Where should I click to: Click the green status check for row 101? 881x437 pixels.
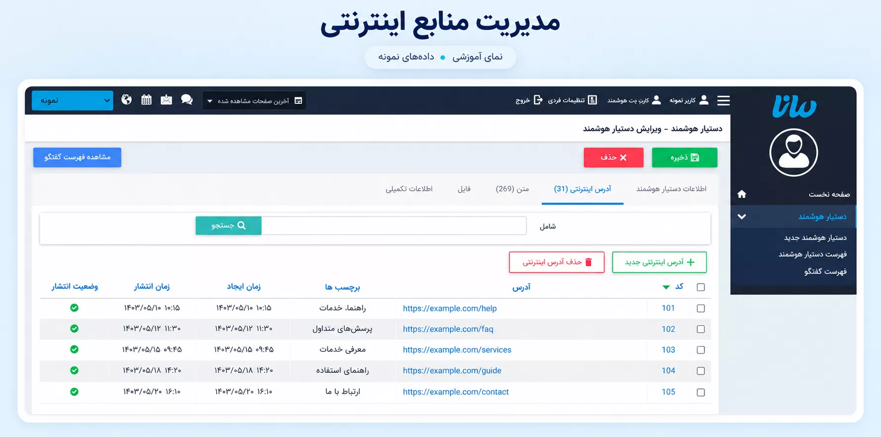[74, 307]
